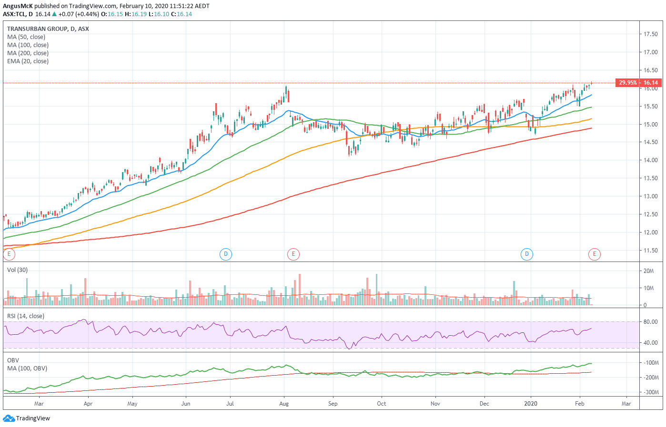Image resolution: width=666 pixels, height=427 pixels.
Task: Click the Oct label on time axis
Action: coord(382,404)
